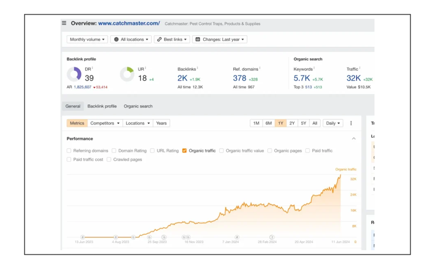The height and width of the screenshot is (269, 435).
Task: Click the "All time 12.3K" backlinks text
Action: tap(190, 87)
